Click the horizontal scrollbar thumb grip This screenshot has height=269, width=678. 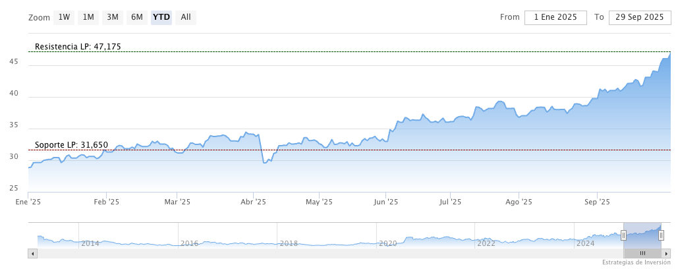point(642,253)
